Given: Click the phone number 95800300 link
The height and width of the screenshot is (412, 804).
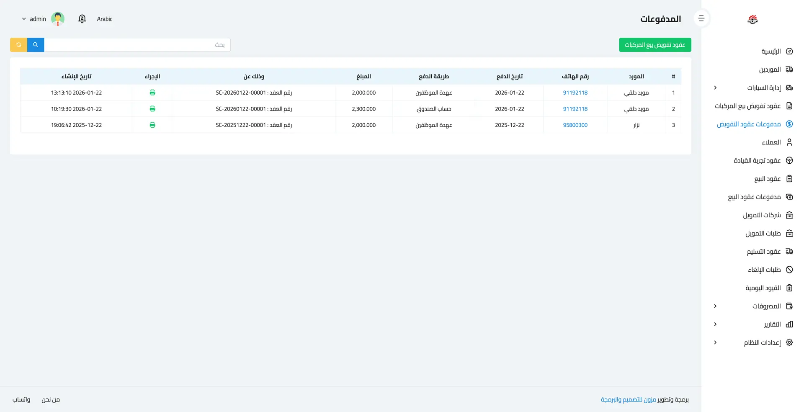Looking at the screenshot, I should pos(575,125).
